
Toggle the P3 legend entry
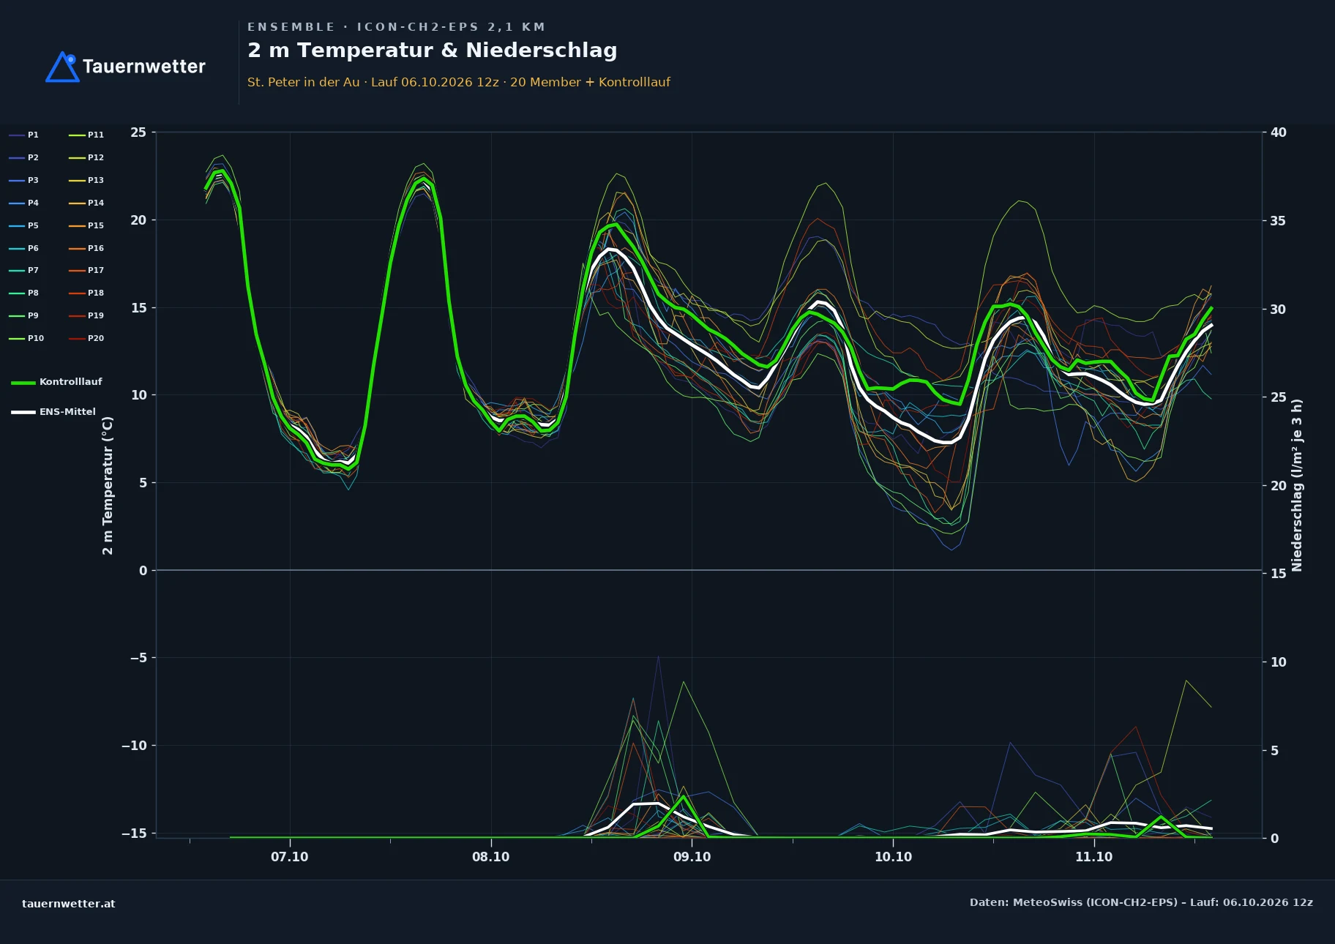click(x=24, y=181)
